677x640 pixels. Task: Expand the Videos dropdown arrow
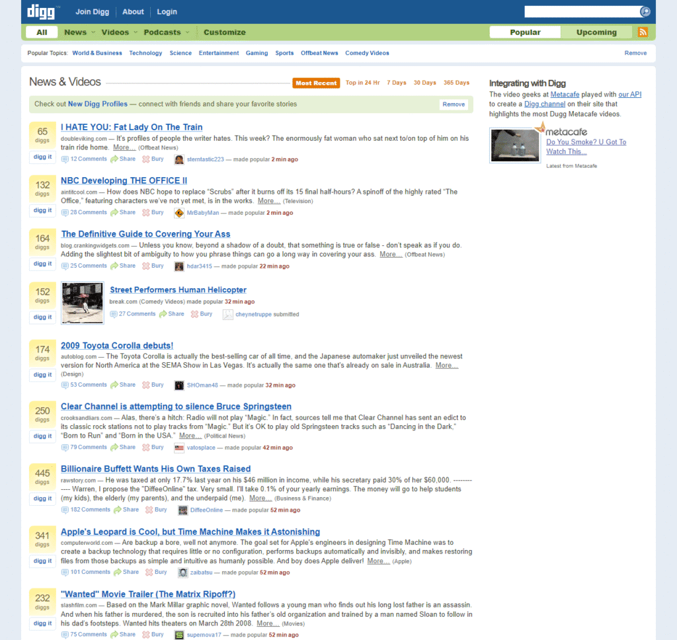(x=135, y=32)
